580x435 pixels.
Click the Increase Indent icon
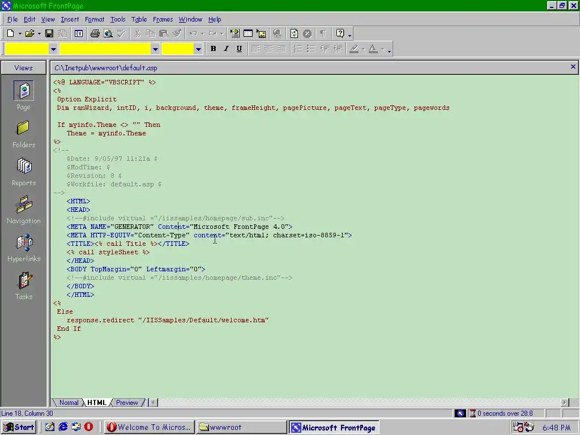click(x=338, y=49)
